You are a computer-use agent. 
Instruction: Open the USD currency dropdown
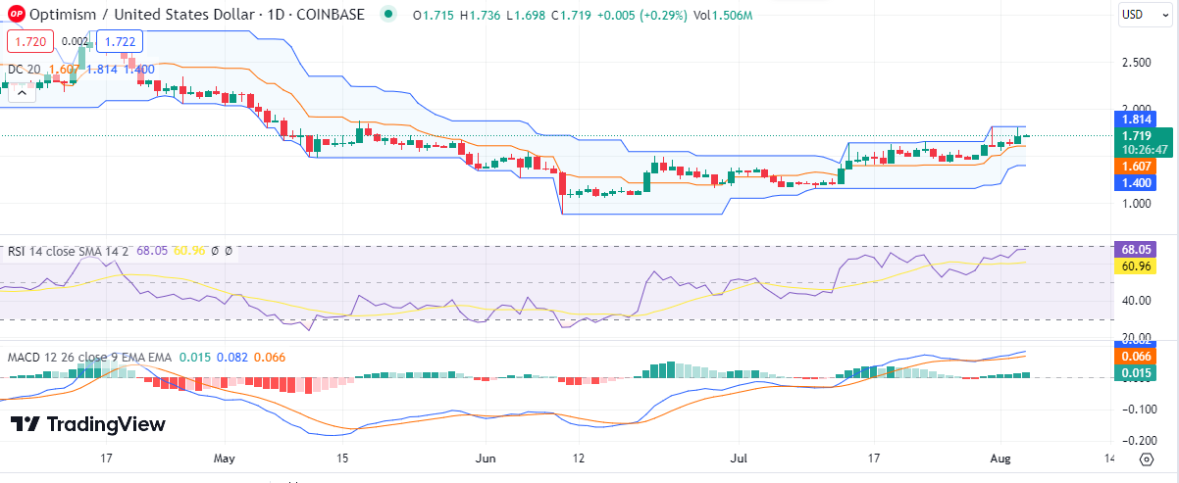pos(1144,15)
